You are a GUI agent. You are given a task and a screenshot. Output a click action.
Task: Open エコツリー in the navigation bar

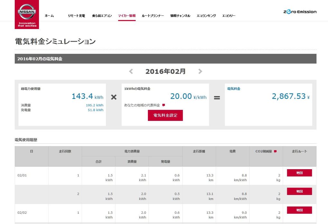pyautogui.click(x=229, y=16)
